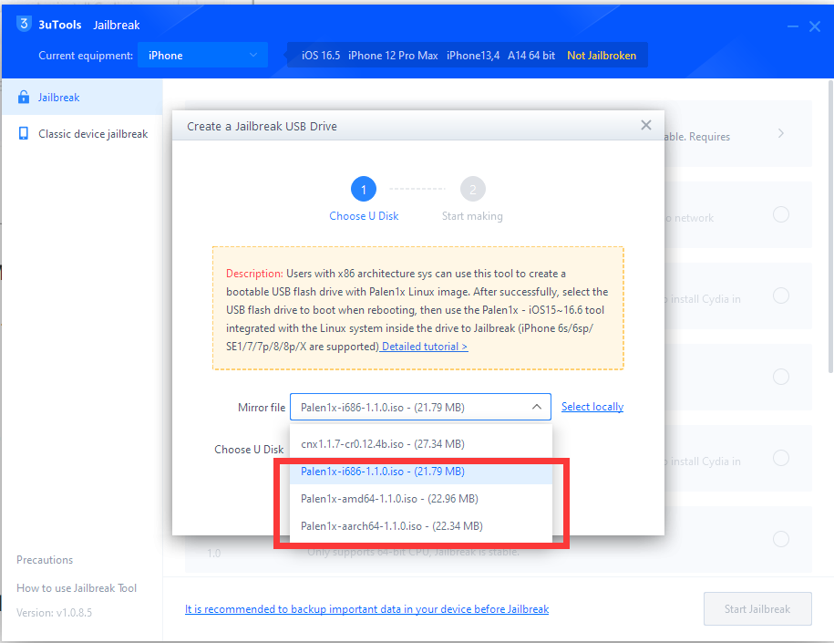Image resolution: width=834 pixels, height=643 pixels.
Task: Pick Palen1x-aarch64-1.1.0.iso from list
Action: pos(421,526)
